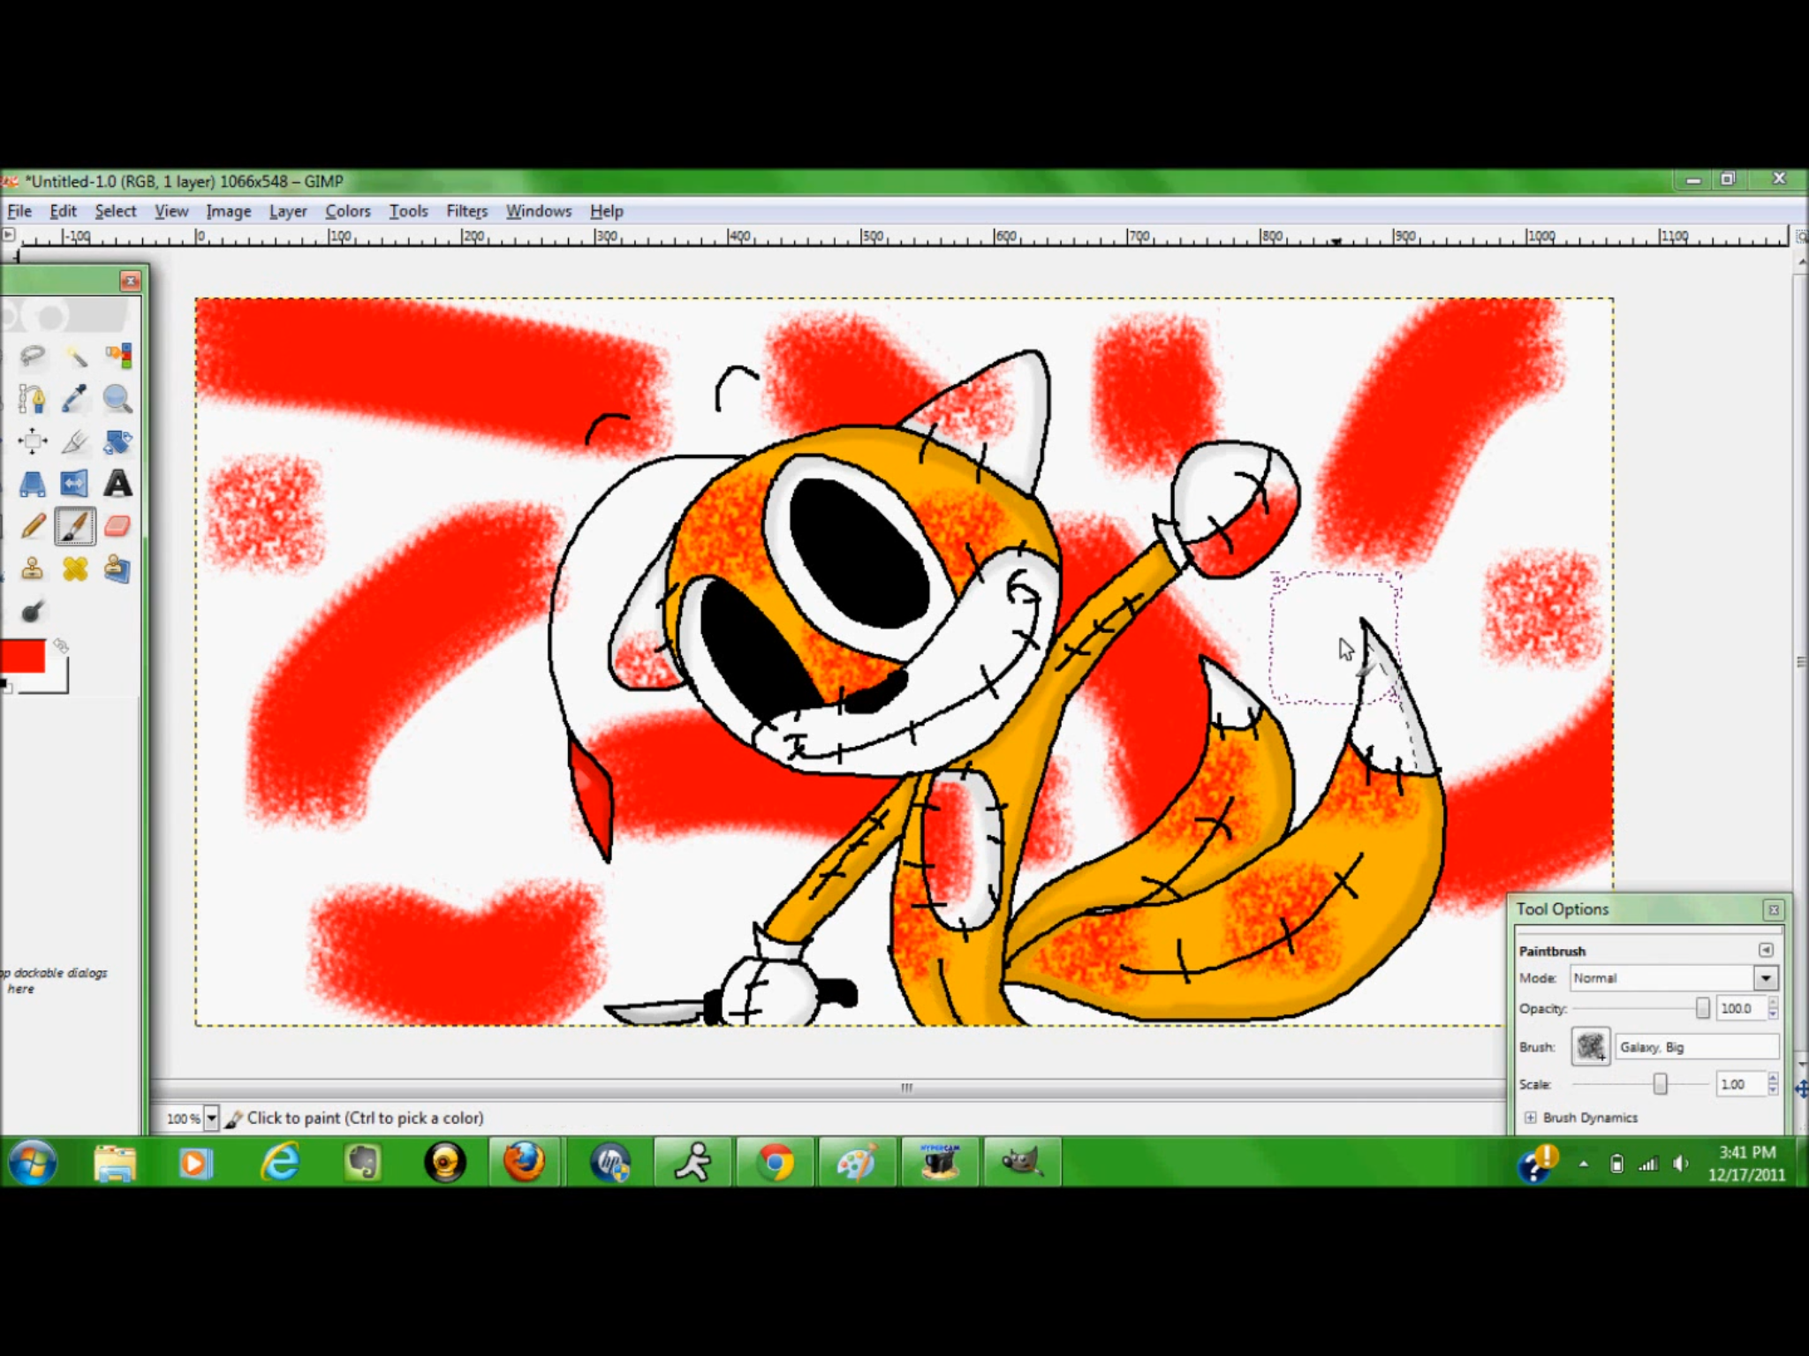Open the Help menu

(607, 211)
